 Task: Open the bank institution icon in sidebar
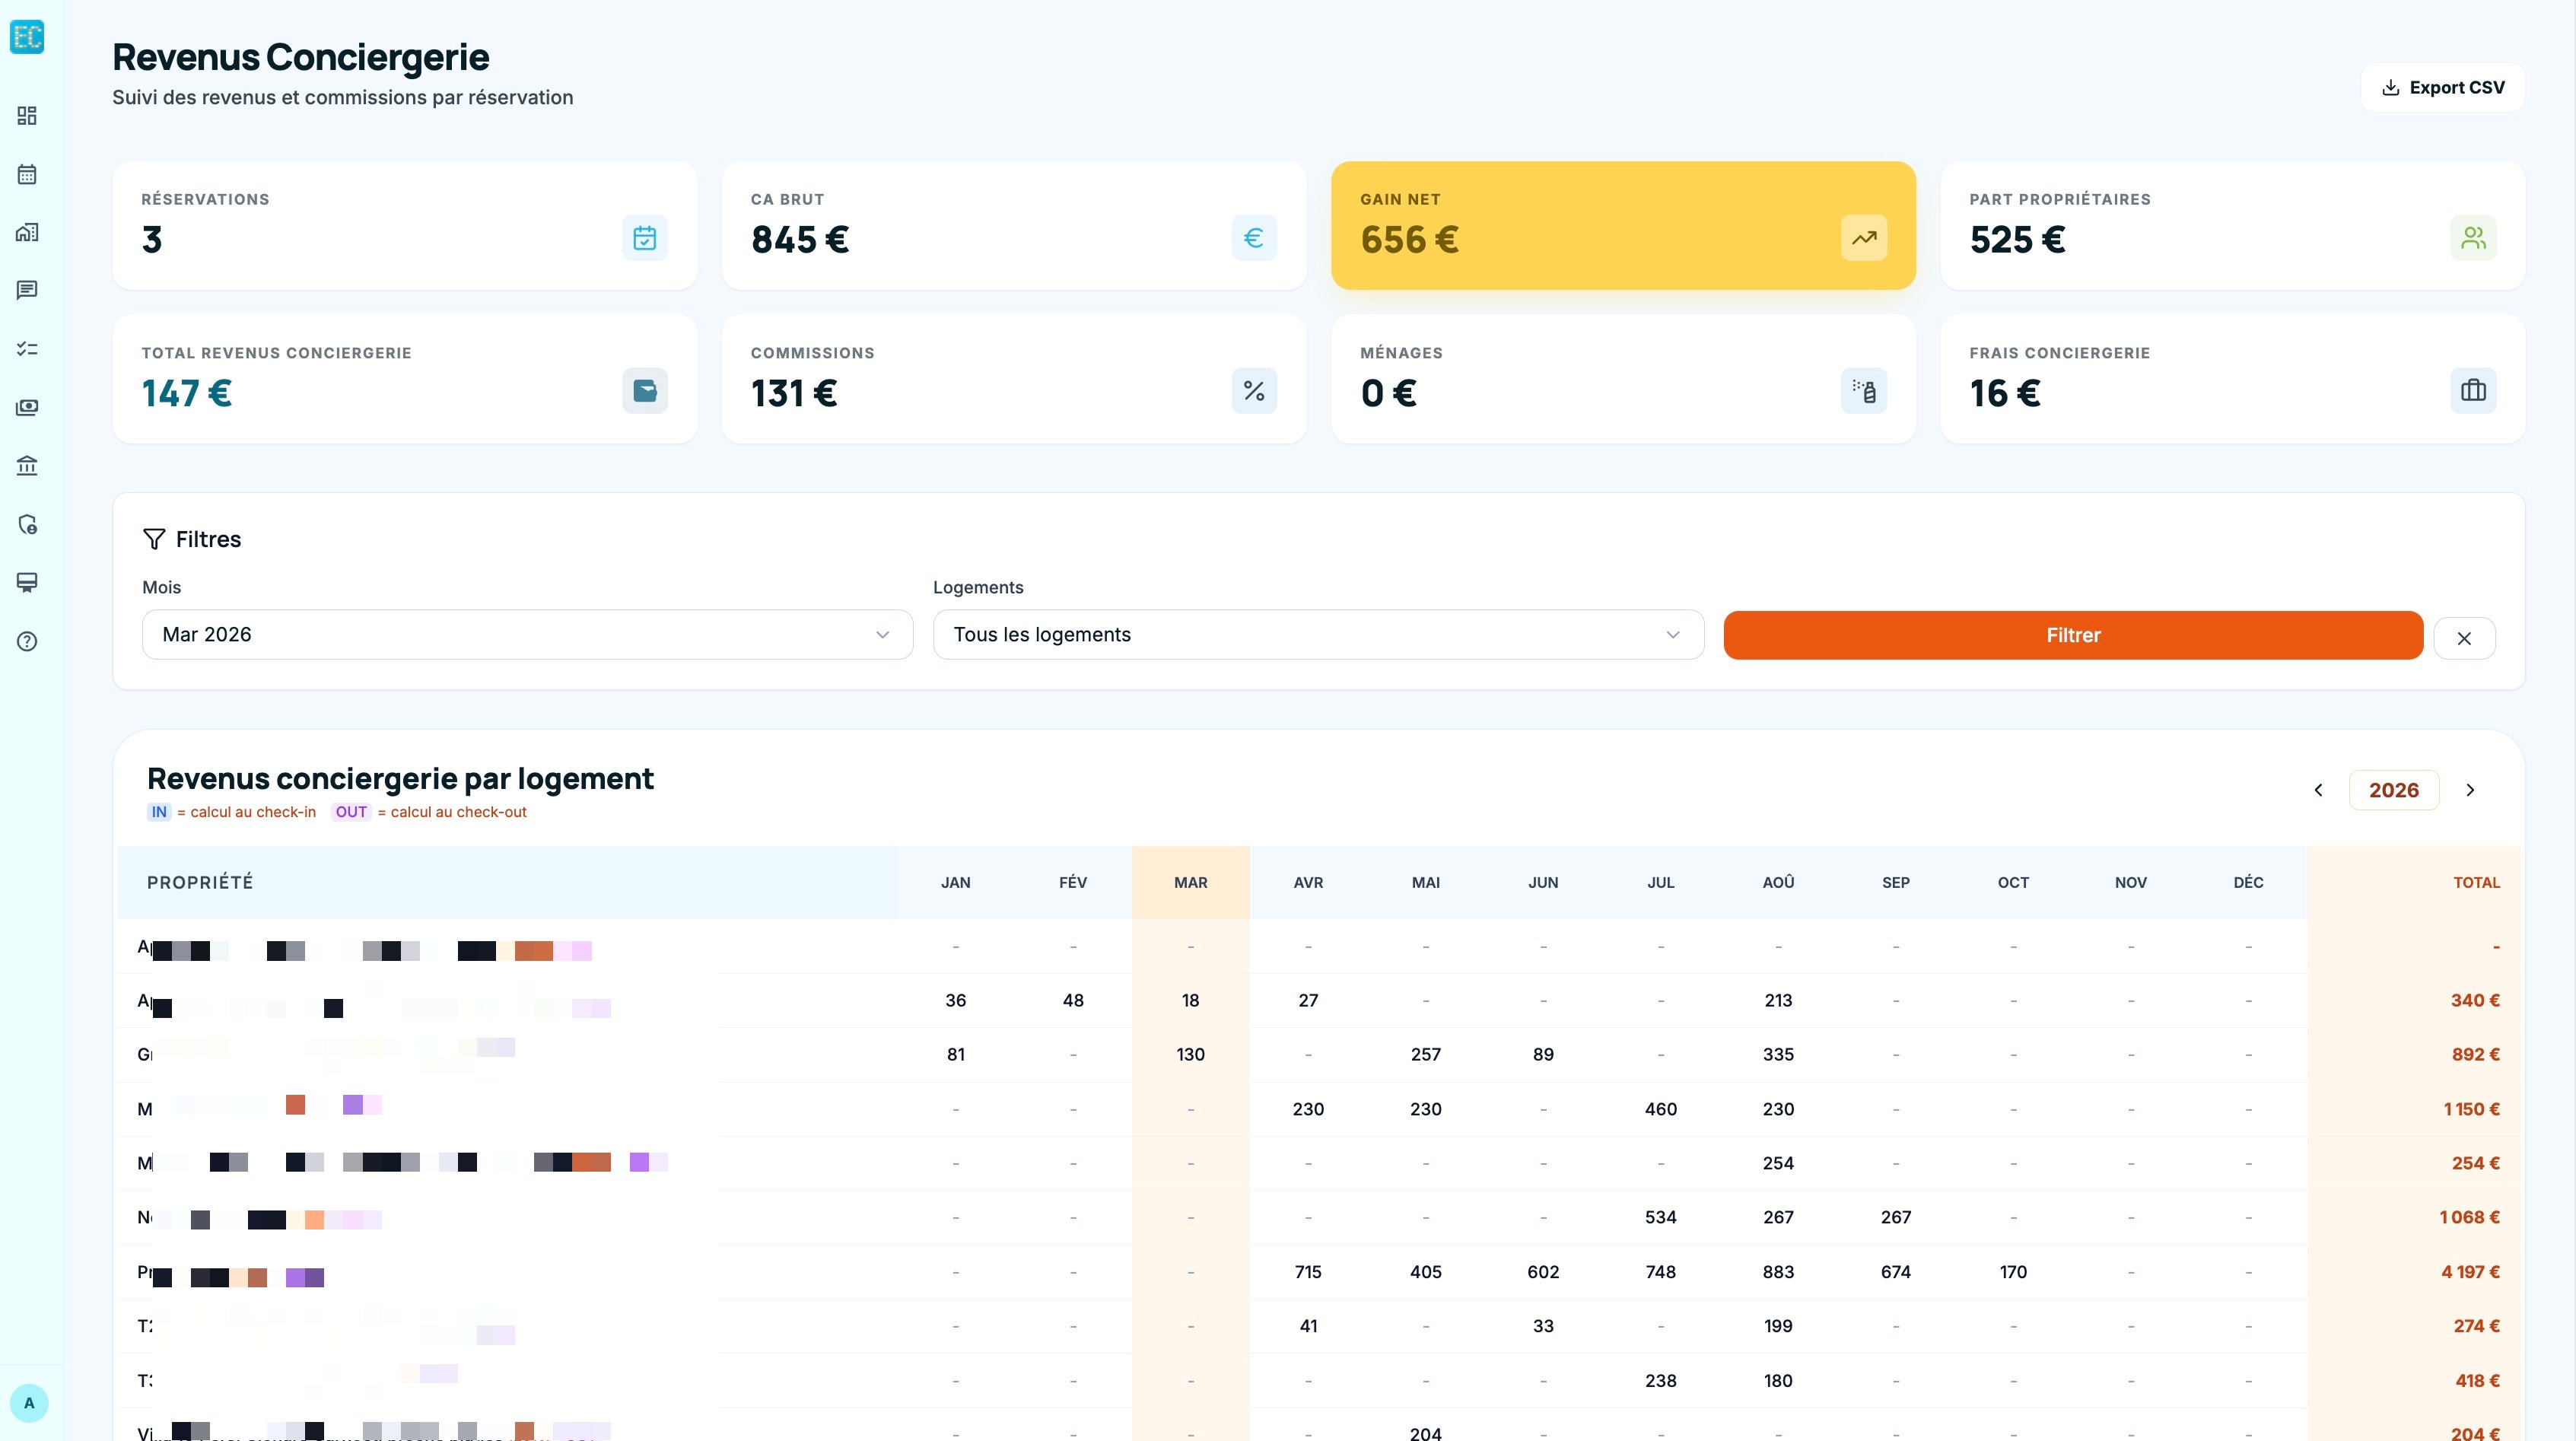(27, 465)
